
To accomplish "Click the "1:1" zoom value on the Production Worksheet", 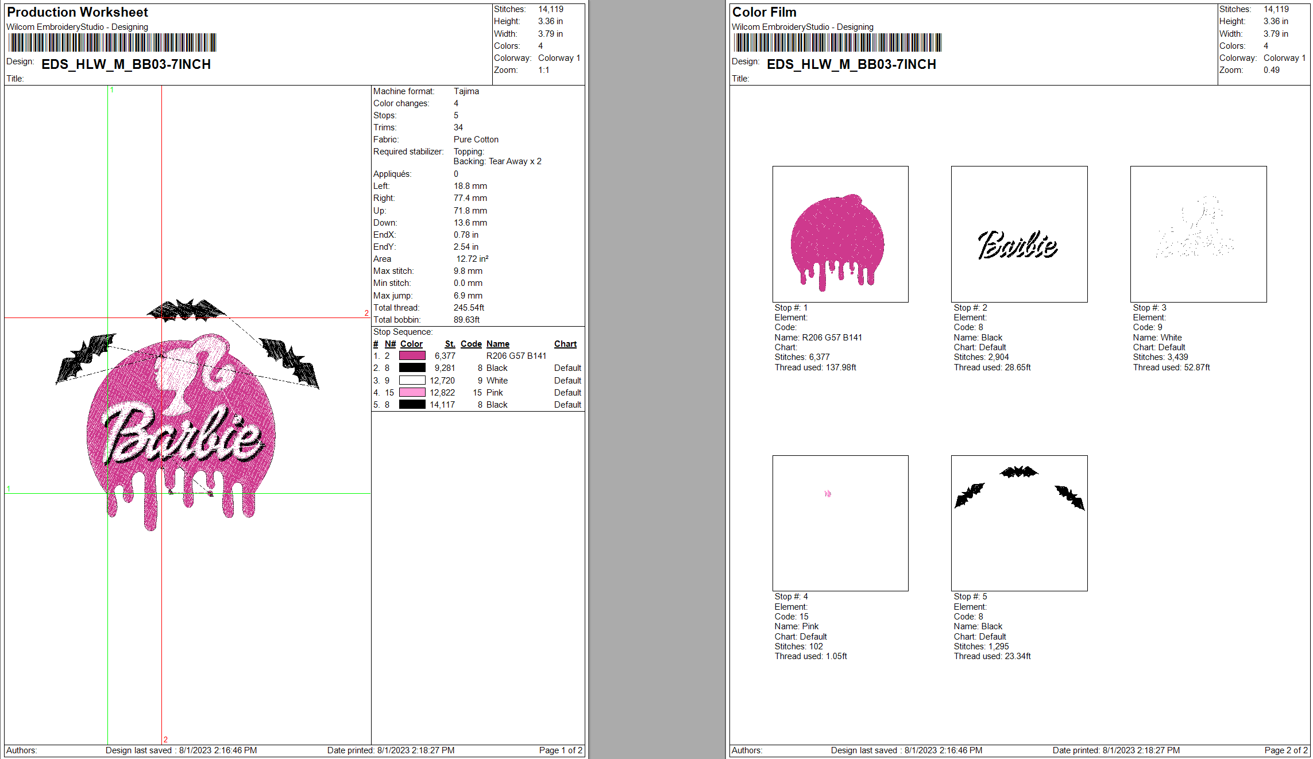I will pos(543,70).
